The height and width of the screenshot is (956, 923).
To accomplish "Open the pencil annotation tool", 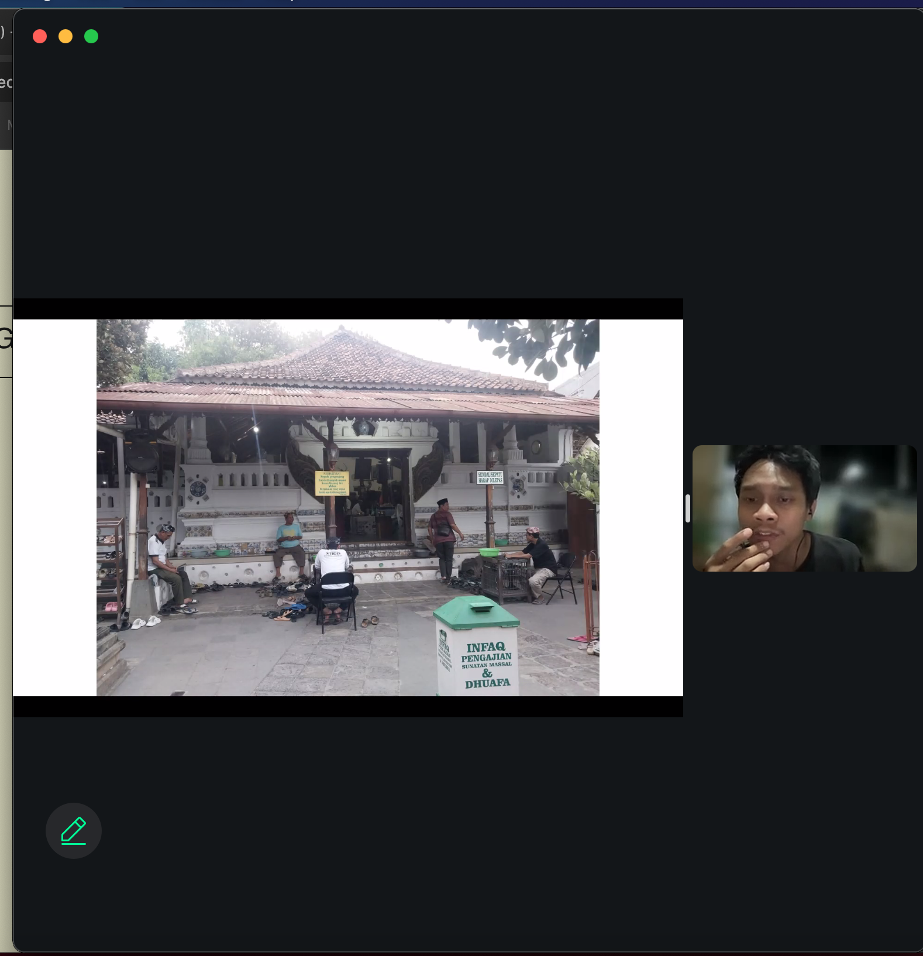I will pos(74,830).
